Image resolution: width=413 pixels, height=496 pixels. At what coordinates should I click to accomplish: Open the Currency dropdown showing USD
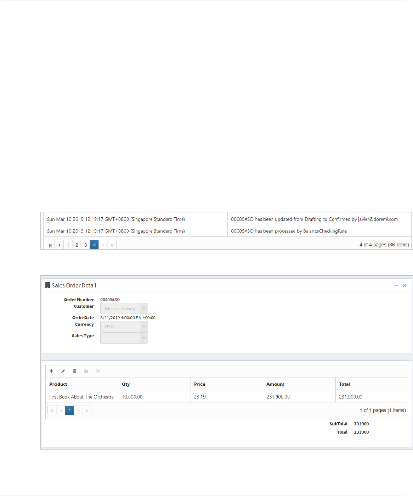(x=124, y=327)
